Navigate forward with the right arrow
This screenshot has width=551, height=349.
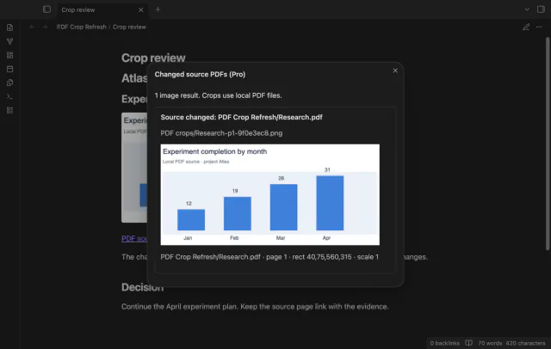click(x=45, y=27)
